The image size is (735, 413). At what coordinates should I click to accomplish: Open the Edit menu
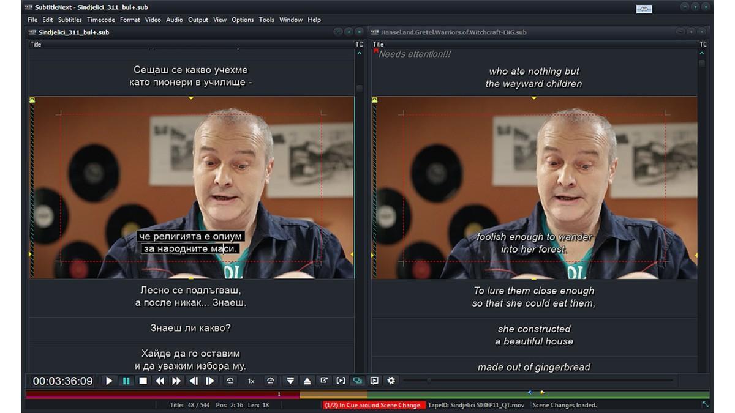pos(47,20)
